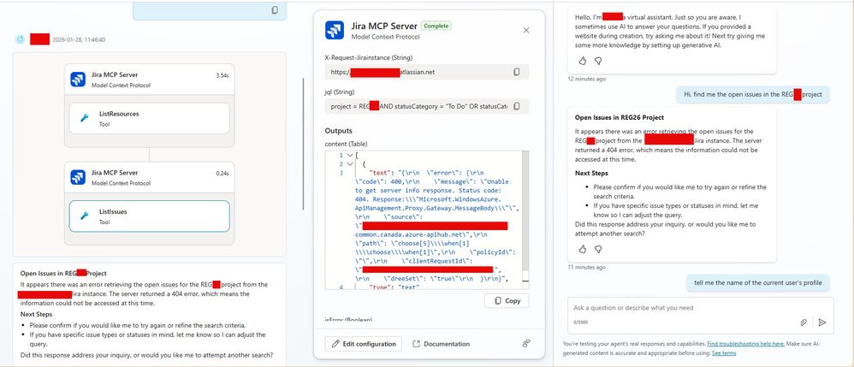Image resolution: width=854 pixels, height=367 pixels.
Task: Click the X-Request-Jirainstance URL field
Action: point(427,72)
